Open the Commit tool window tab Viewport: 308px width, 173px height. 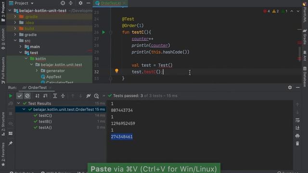tap(3, 39)
